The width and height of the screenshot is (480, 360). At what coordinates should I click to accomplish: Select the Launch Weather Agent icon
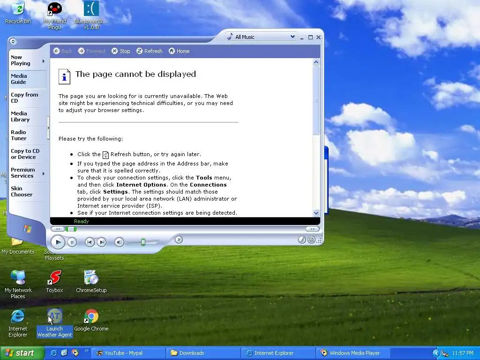(54, 323)
